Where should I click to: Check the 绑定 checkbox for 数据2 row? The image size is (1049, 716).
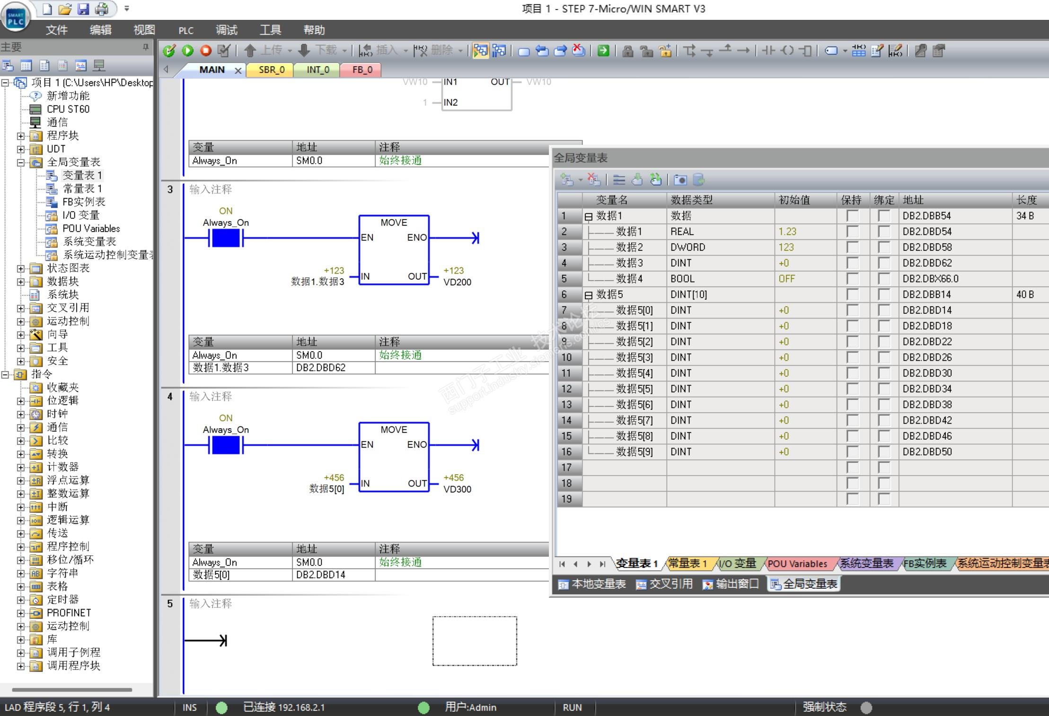point(883,248)
